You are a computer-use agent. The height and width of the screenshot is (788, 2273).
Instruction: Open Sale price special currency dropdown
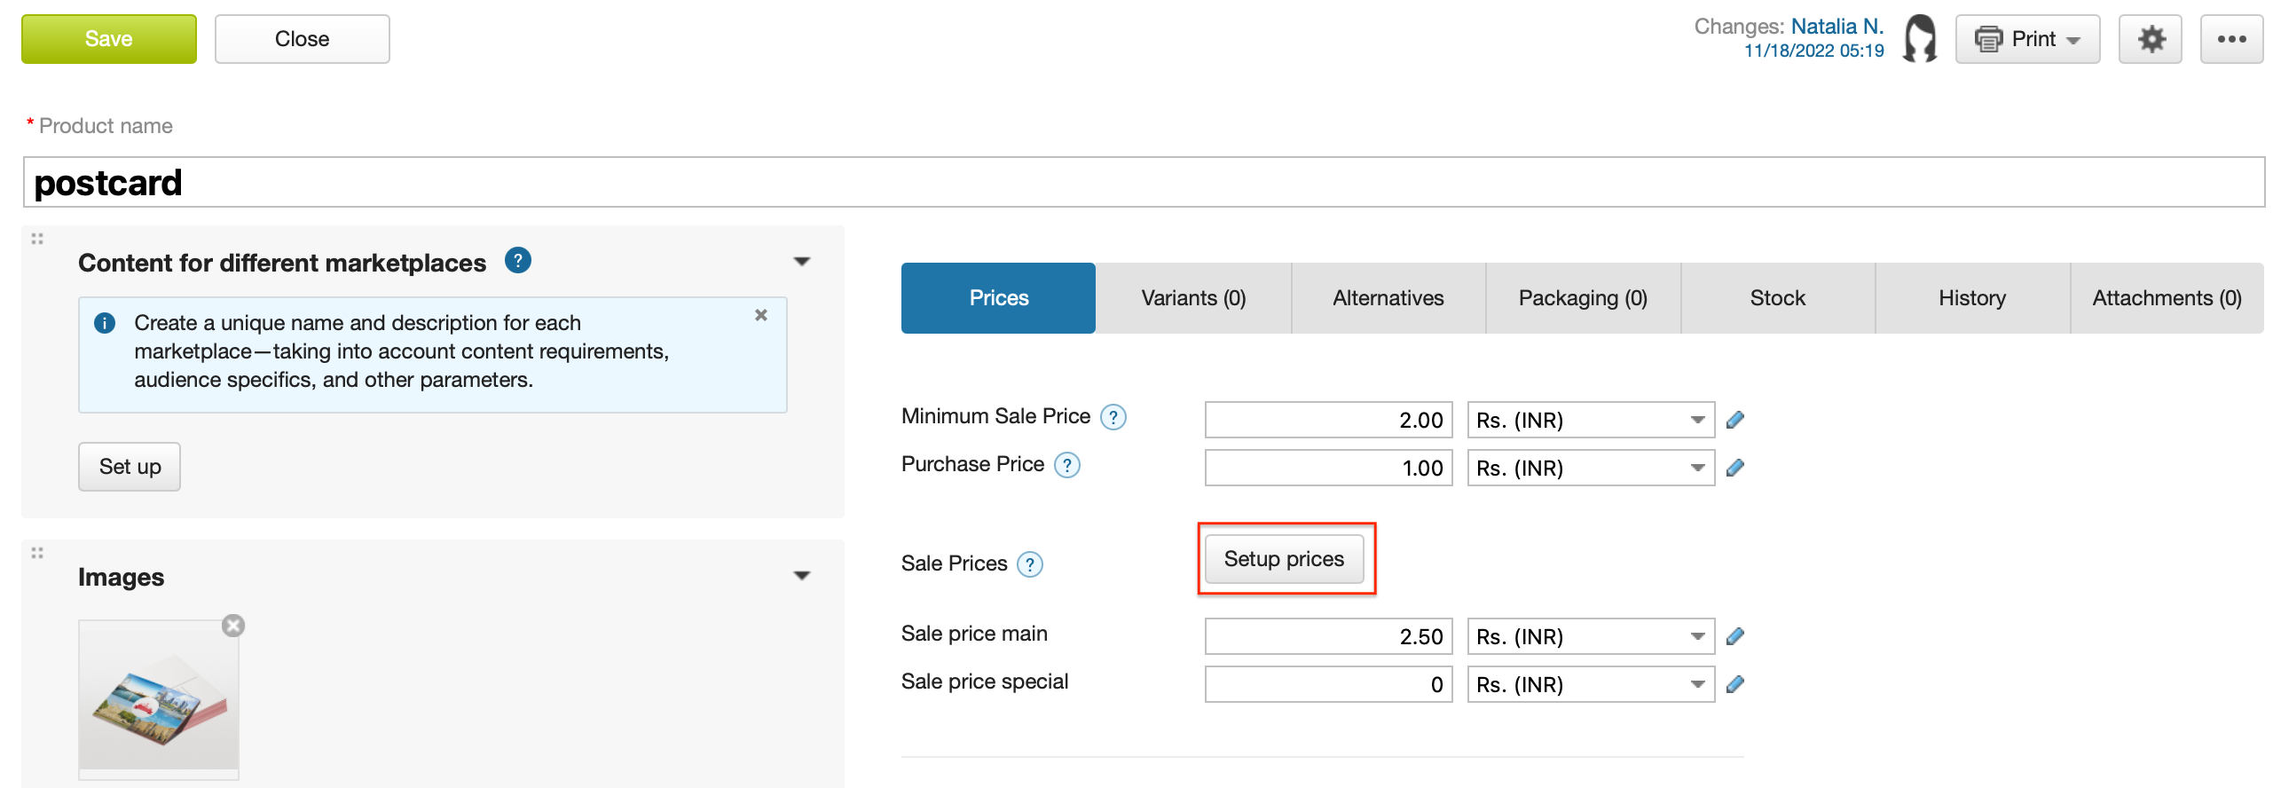[1591, 684]
